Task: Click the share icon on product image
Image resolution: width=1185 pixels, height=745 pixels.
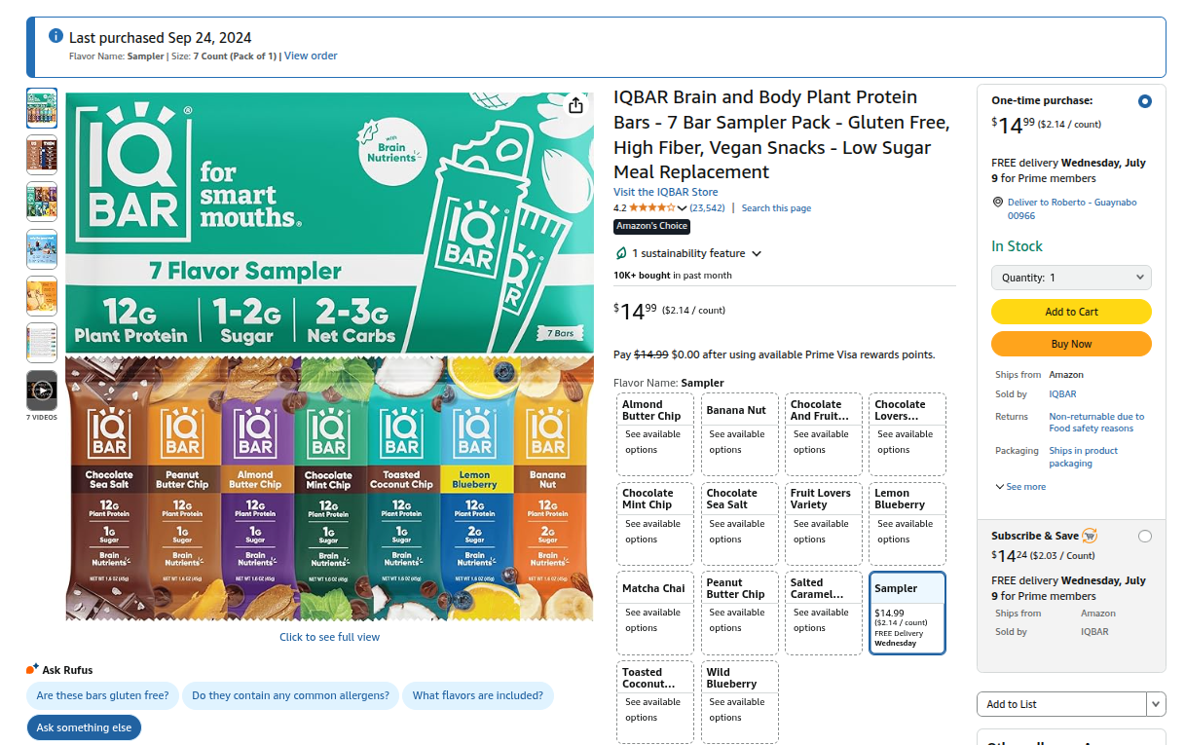Action: (575, 105)
